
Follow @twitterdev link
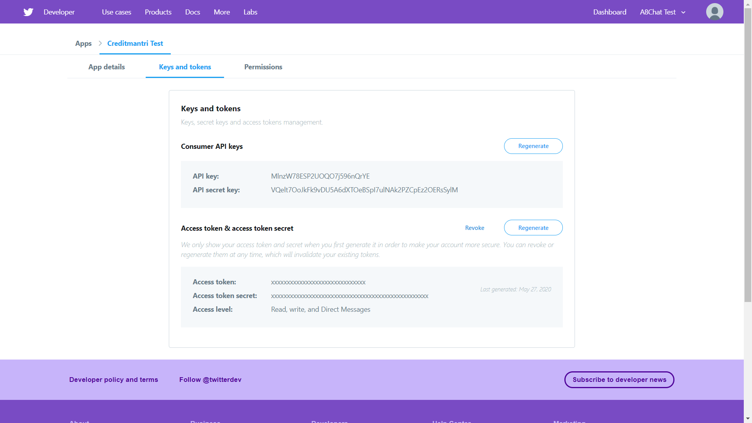point(210,380)
